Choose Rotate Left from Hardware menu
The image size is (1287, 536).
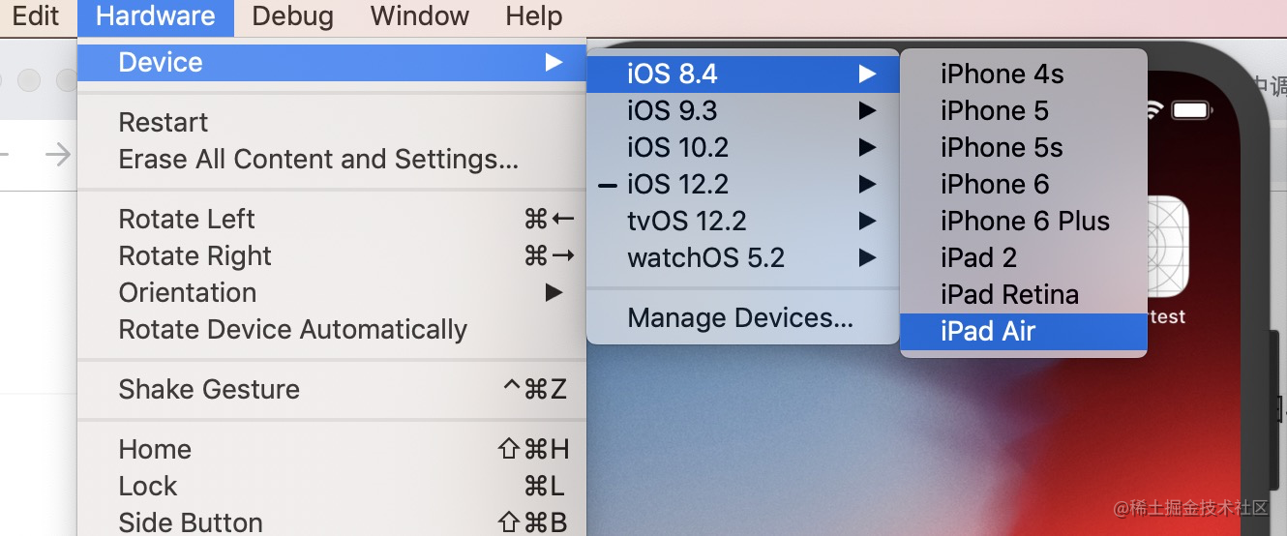332,219
